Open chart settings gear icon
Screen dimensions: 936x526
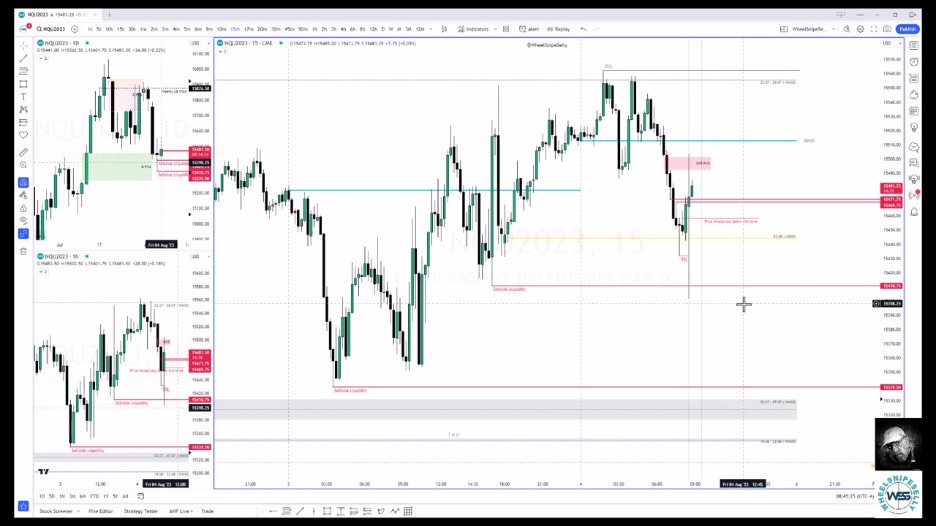[861, 29]
